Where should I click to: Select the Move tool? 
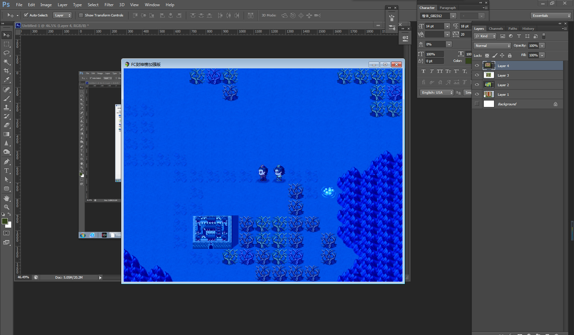click(x=6, y=35)
